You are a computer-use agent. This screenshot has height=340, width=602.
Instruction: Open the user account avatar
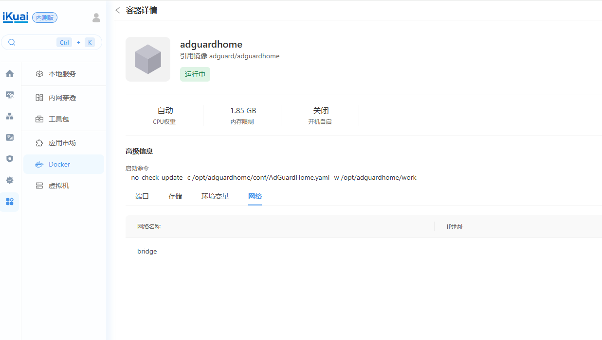pyautogui.click(x=96, y=17)
